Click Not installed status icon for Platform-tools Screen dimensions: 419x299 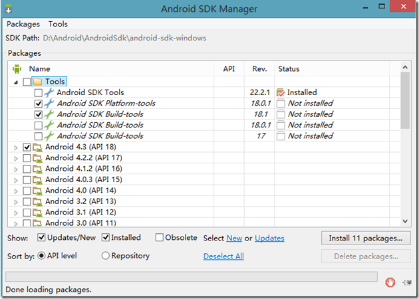pos(281,103)
